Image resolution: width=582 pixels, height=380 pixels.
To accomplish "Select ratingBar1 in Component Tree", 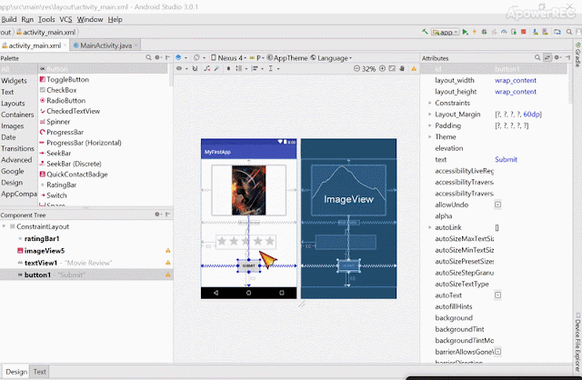I will pyautogui.click(x=42, y=238).
